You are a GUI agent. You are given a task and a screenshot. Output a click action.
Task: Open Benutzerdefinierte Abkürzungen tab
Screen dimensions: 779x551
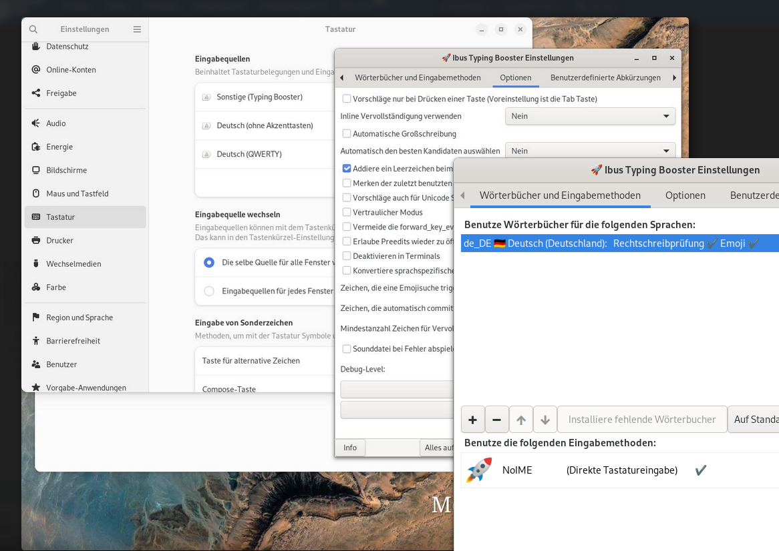pos(605,78)
